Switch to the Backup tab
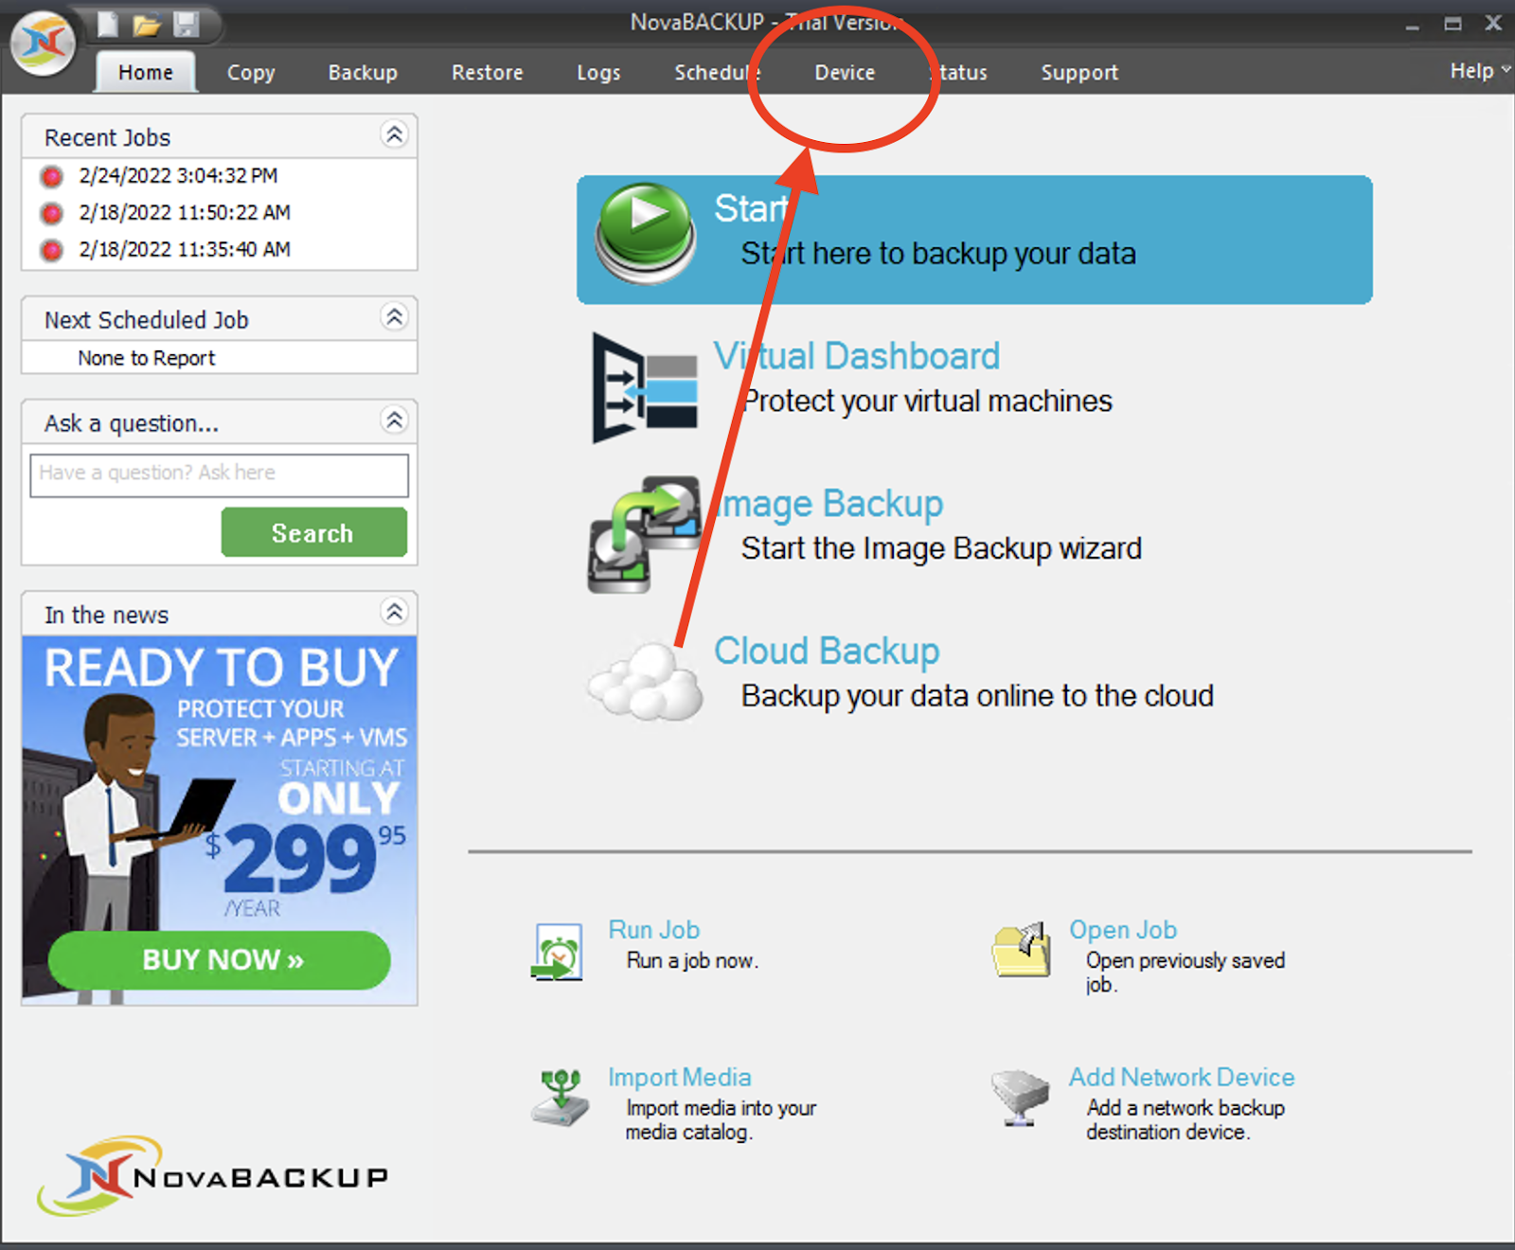 (x=363, y=73)
